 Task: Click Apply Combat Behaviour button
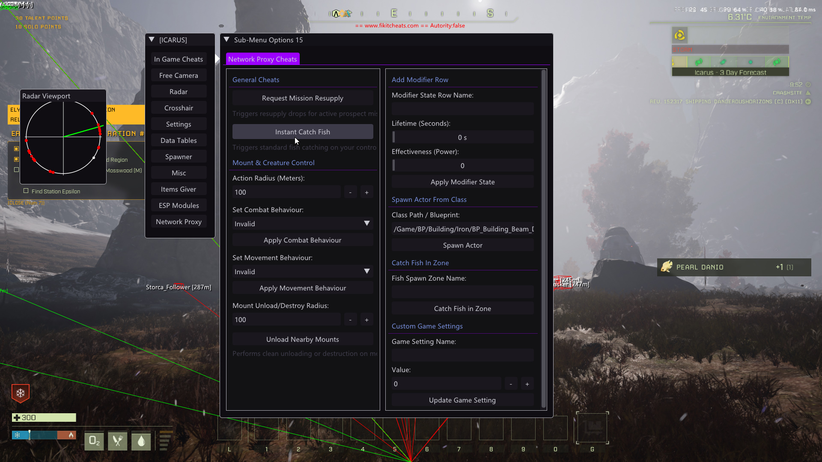pos(303,240)
